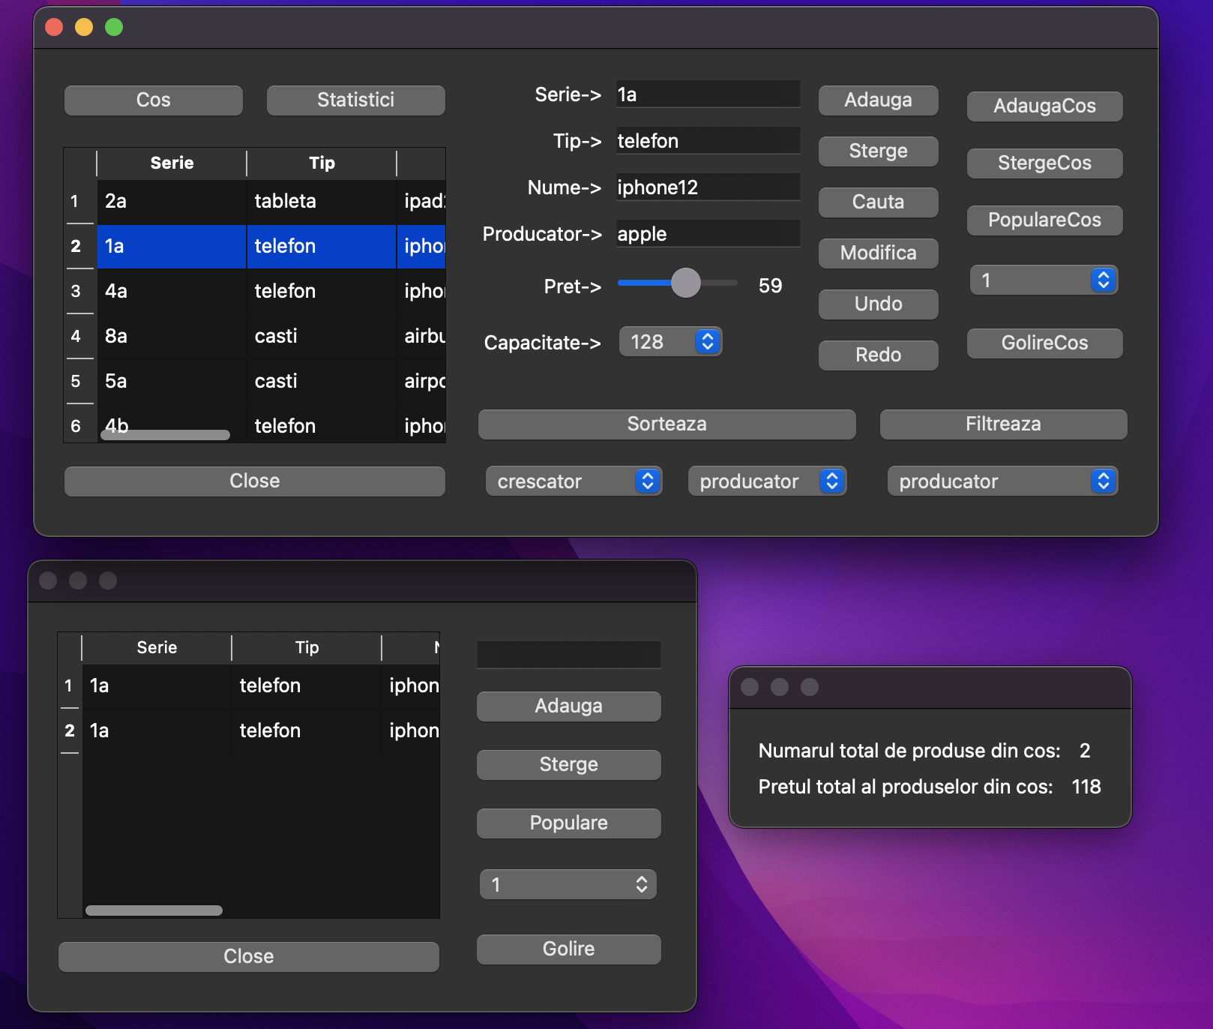Viewport: 1213px width, 1029px height.
Task: Open the Statistici window
Action: tap(355, 100)
